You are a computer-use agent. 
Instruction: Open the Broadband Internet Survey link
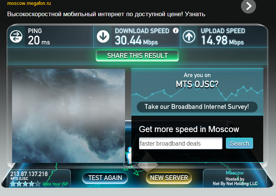(197, 107)
